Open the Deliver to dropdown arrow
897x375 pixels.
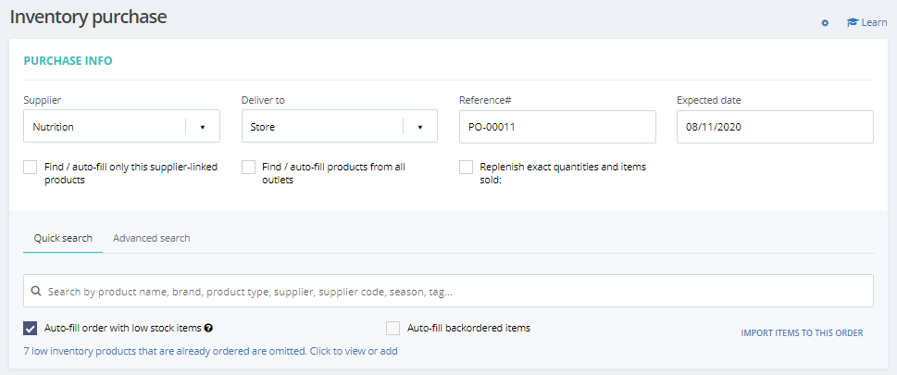pos(420,127)
